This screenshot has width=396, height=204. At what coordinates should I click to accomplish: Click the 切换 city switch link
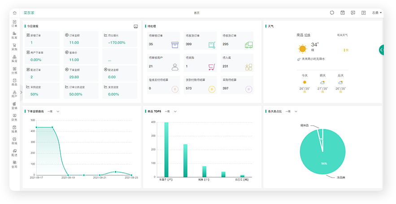click(307, 35)
